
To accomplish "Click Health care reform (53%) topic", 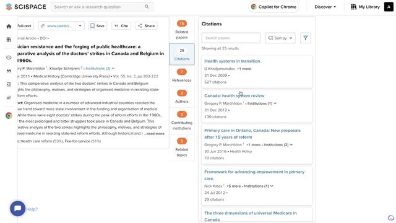I will click(x=41, y=141).
